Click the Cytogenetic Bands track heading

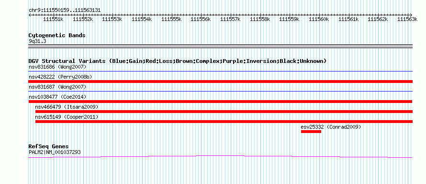[57, 35]
